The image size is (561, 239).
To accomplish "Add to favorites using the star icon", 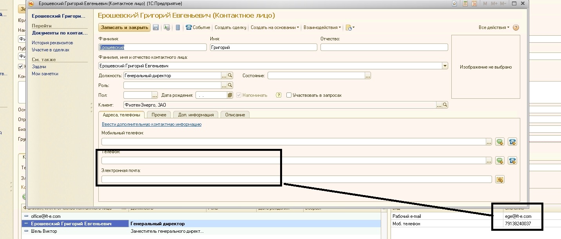I will [454, 4].
